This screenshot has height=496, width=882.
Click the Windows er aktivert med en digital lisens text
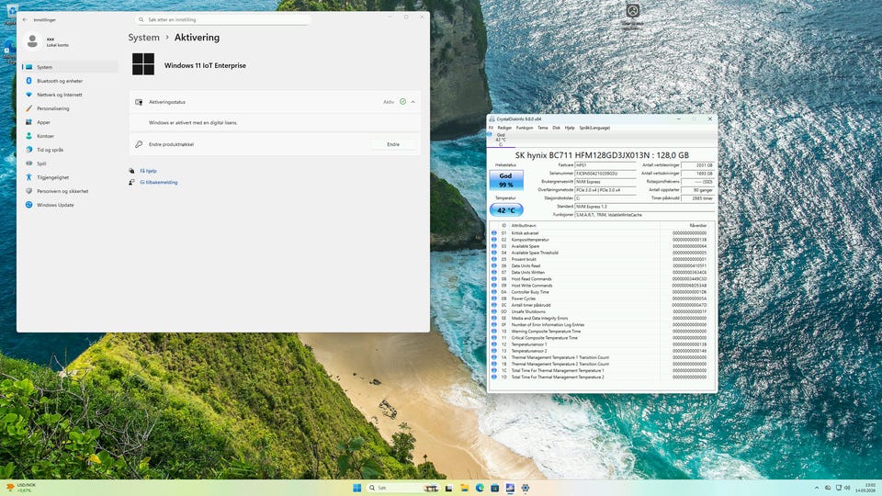(x=193, y=122)
